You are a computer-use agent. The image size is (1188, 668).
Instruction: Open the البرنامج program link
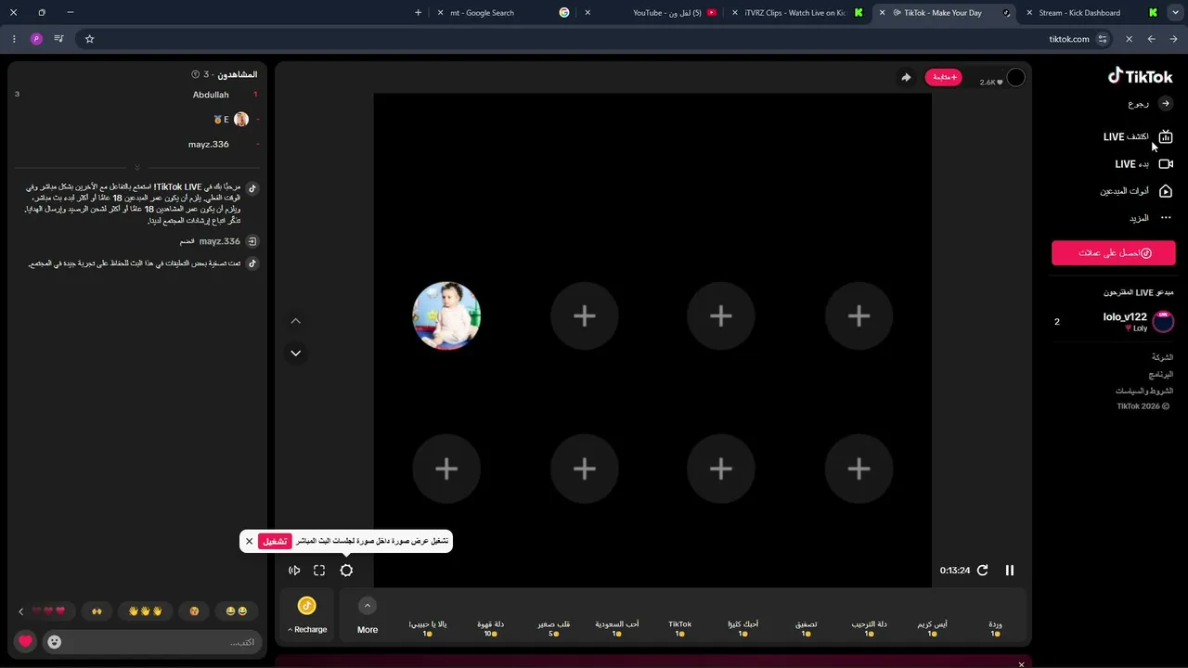[x=1161, y=374]
